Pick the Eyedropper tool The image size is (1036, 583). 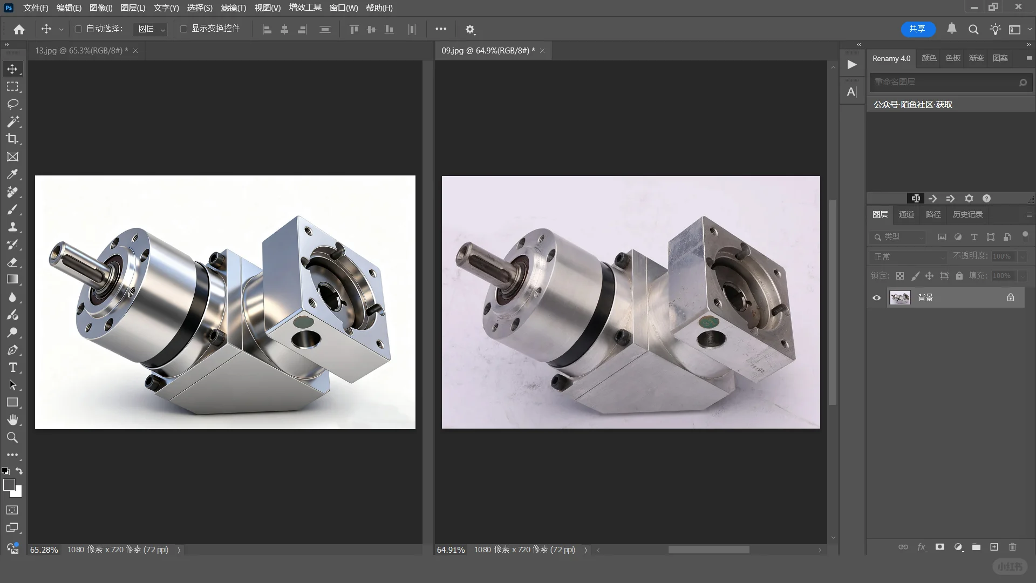[13, 174]
